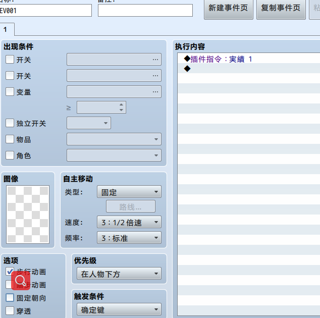Screen dimensions: 320x318
Task: Open the second 开关 selector field
Action: [114, 76]
